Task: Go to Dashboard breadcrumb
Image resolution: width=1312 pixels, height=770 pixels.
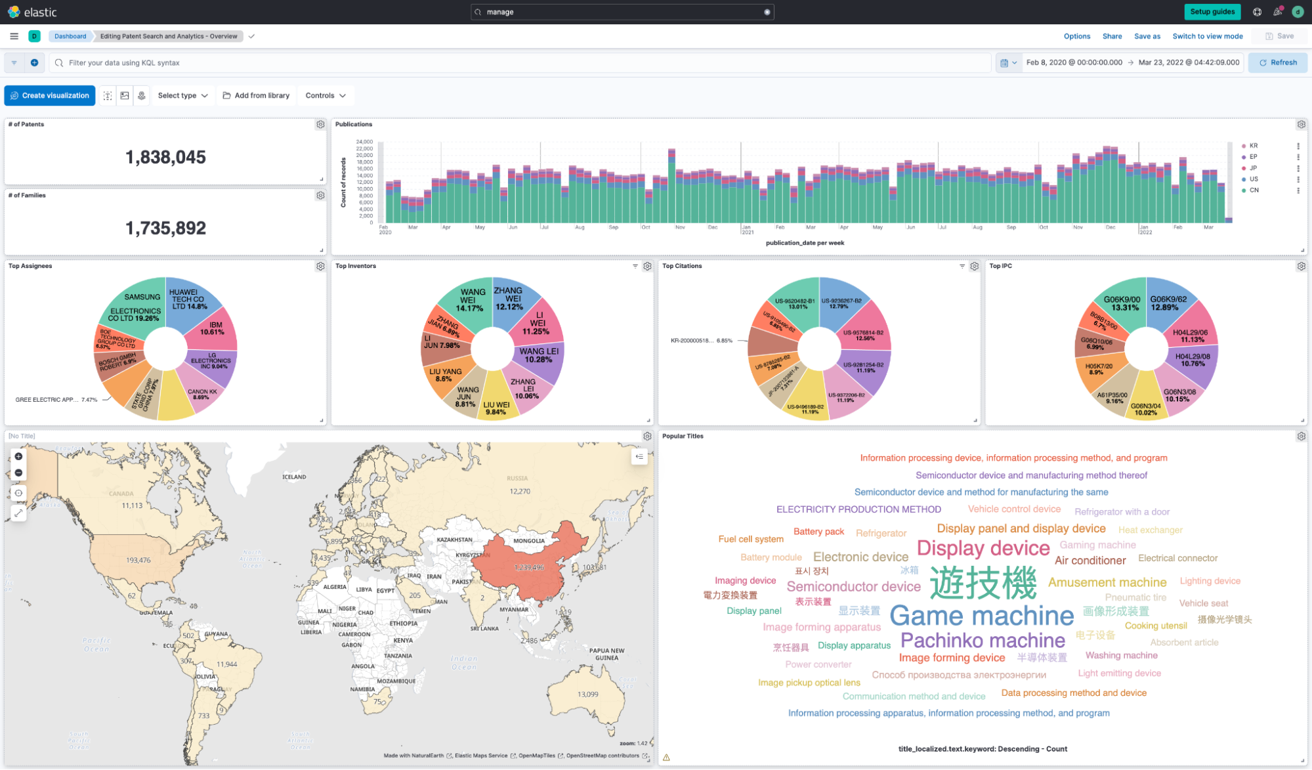Action: (70, 36)
